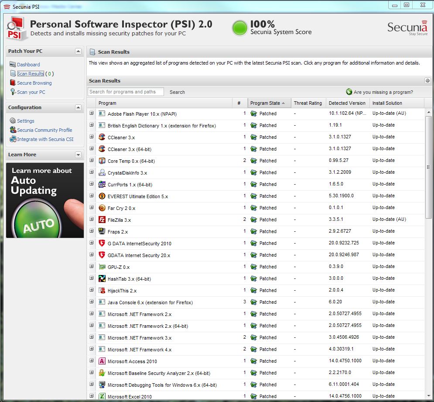Click version 5.30.1900.0

(341, 196)
